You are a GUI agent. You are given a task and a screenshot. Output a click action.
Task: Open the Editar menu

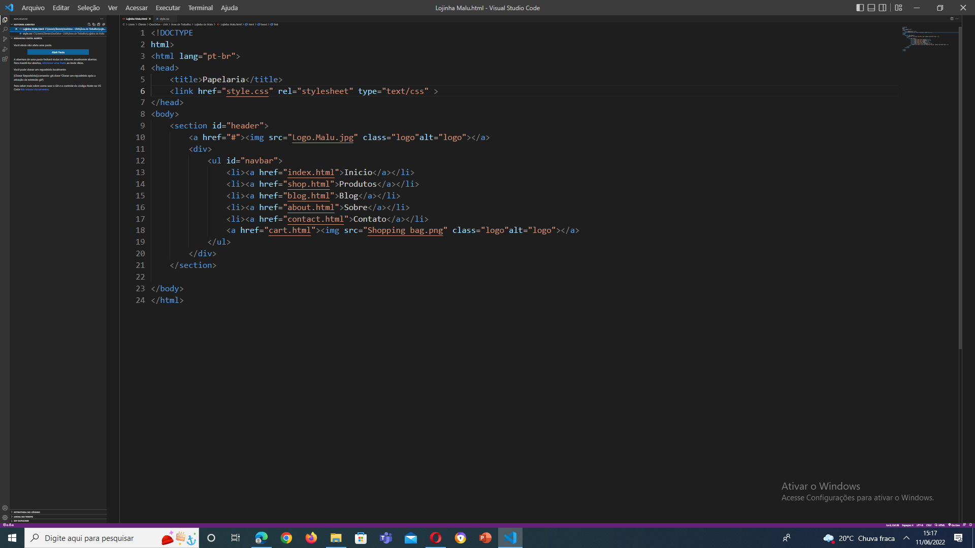pyautogui.click(x=61, y=8)
